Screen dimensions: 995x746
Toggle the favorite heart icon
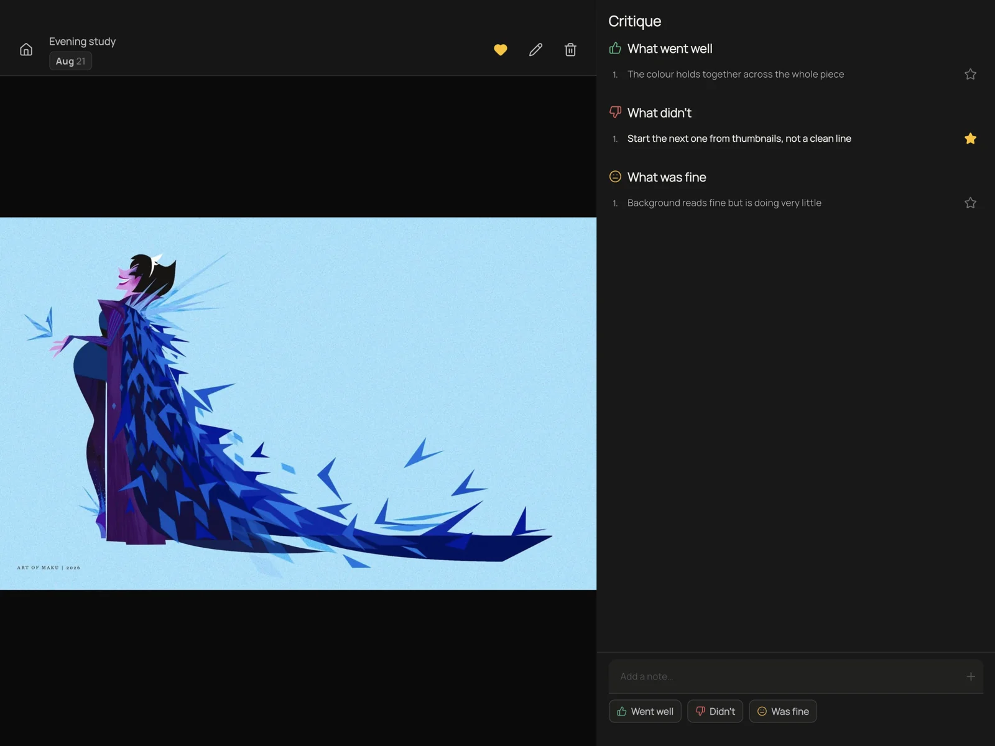click(501, 50)
